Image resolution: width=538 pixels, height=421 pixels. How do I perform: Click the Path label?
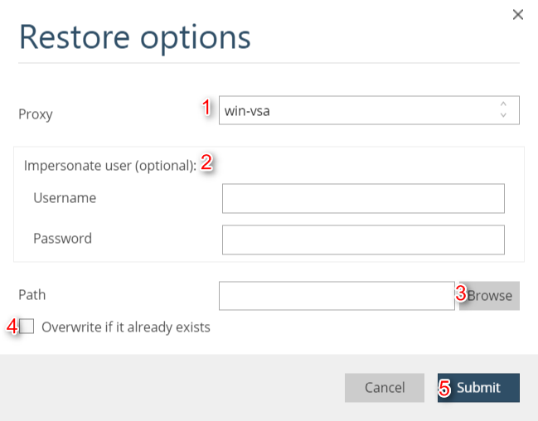coord(32,294)
